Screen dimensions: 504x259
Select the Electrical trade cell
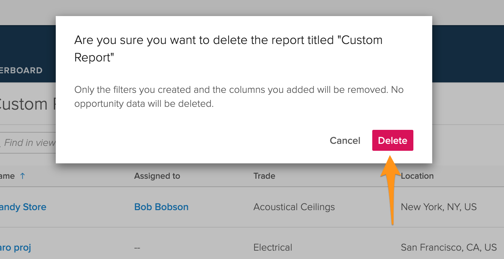(x=273, y=247)
